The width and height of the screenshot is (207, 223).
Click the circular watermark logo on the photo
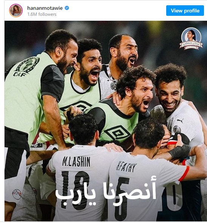point(191,38)
